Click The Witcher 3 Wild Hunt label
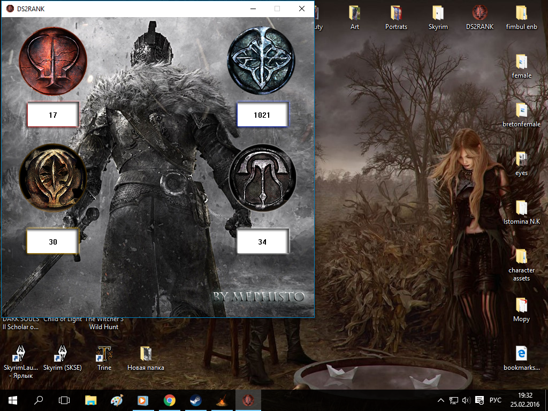 tap(104, 323)
